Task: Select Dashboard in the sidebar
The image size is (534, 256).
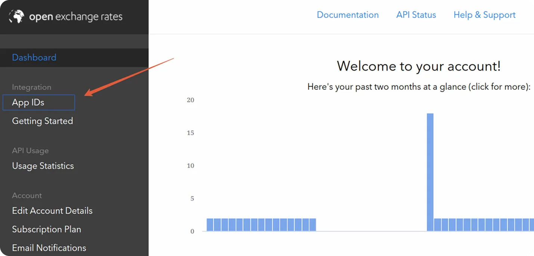Action: 34,57
